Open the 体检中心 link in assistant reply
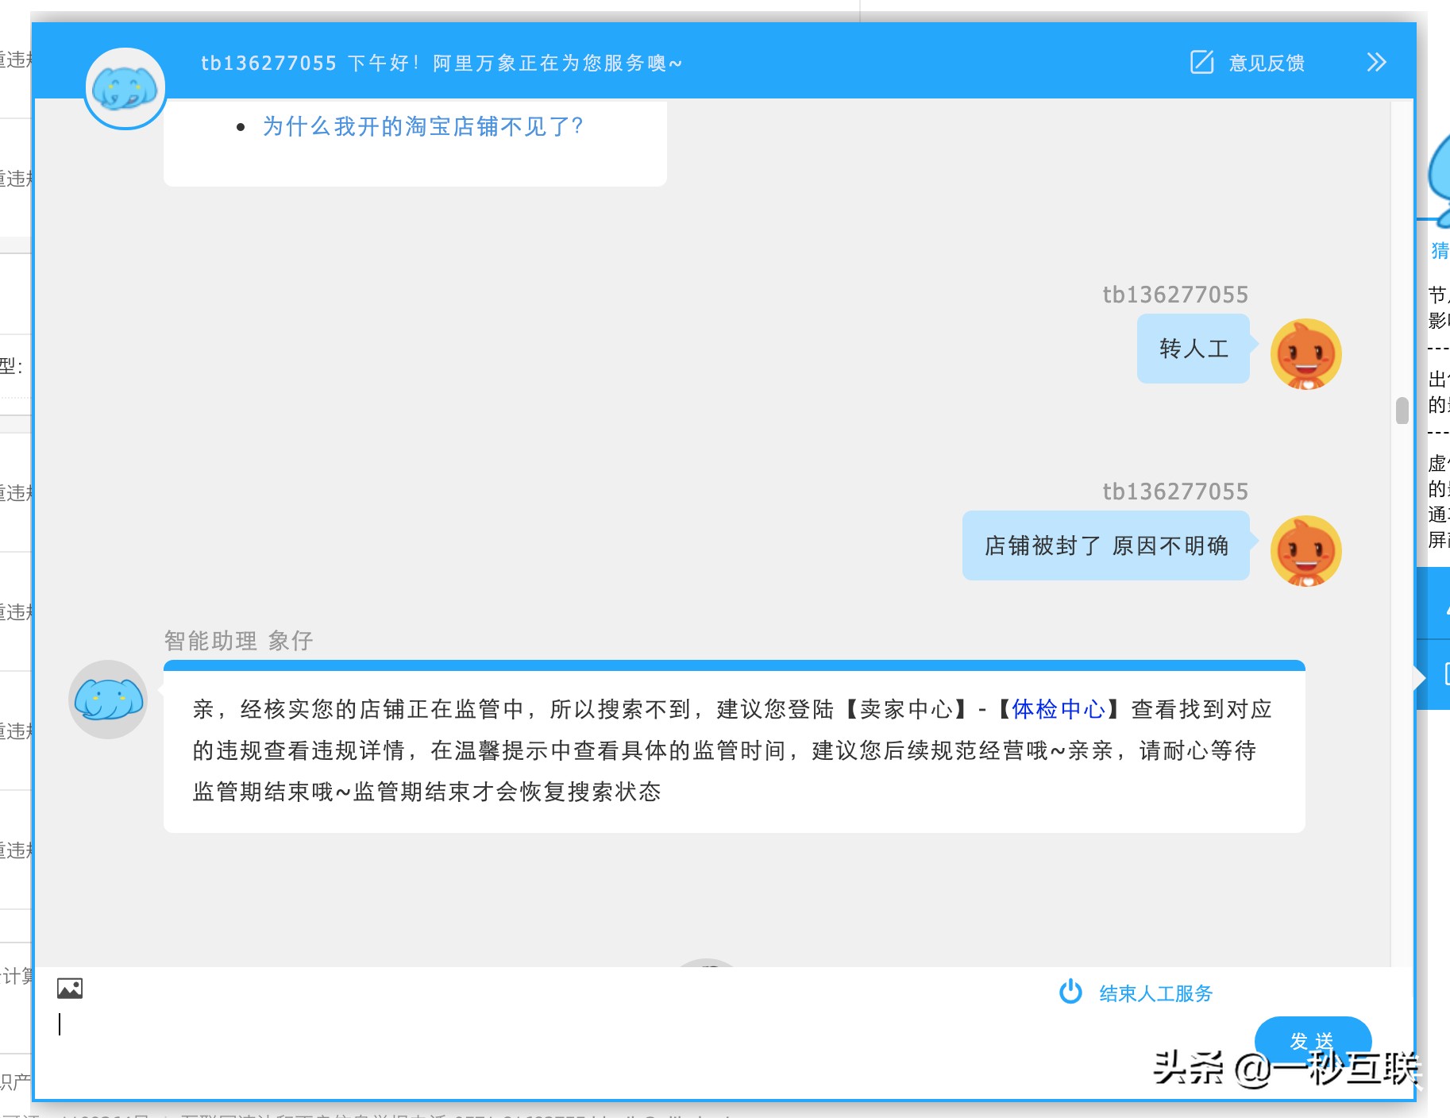Viewport: 1450px width, 1118px height. (1059, 709)
